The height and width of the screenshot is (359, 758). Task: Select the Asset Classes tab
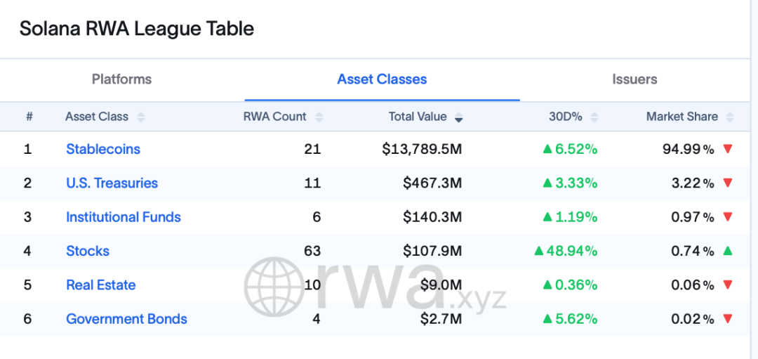(382, 79)
